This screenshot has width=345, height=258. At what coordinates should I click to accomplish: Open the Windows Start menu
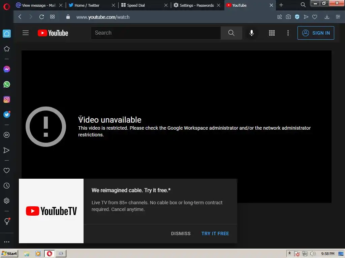pos(9,254)
